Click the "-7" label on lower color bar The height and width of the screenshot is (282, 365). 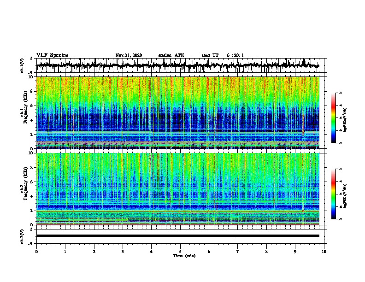click(340, 219)
